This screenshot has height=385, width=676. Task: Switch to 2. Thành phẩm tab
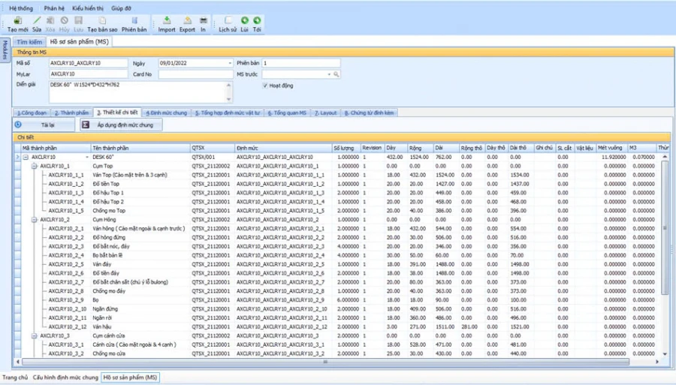(x=71, y=113)
